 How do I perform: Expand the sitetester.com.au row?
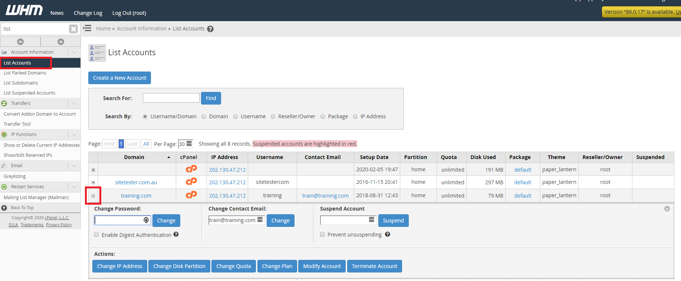(x=93, y=182)
